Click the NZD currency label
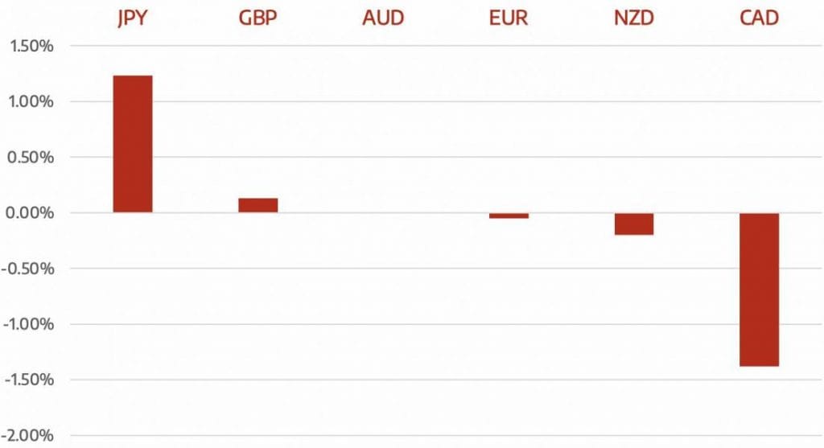This screenshot has width=824, height=448. (x=634, y=18)
